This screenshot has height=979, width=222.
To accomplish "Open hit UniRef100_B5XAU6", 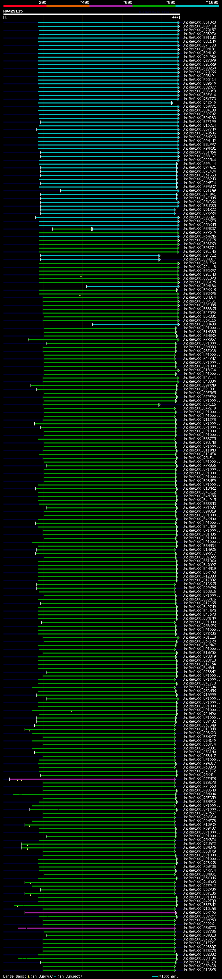I will [x=199, y=878].
